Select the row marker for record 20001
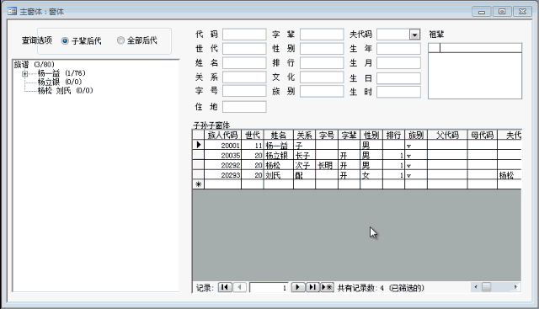 click(199, 145)
